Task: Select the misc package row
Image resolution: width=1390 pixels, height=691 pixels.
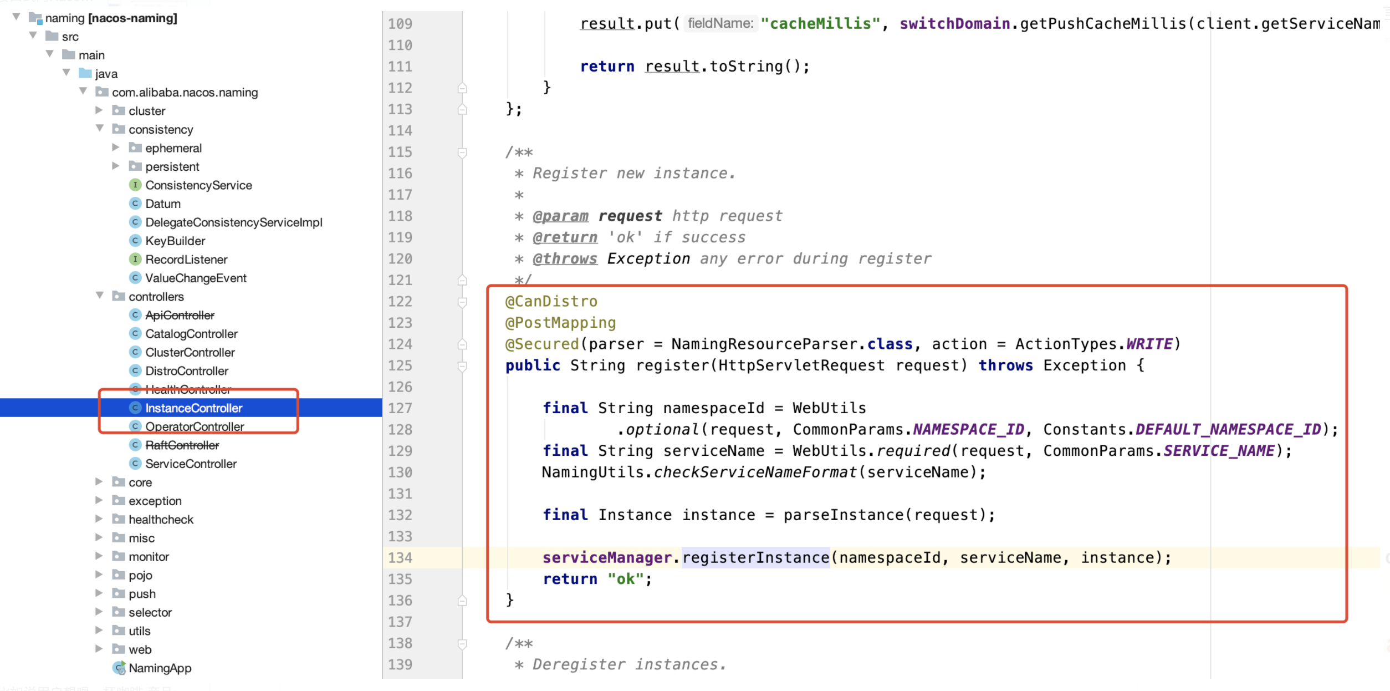Action: pyautogui.click(x=141, y=538)
